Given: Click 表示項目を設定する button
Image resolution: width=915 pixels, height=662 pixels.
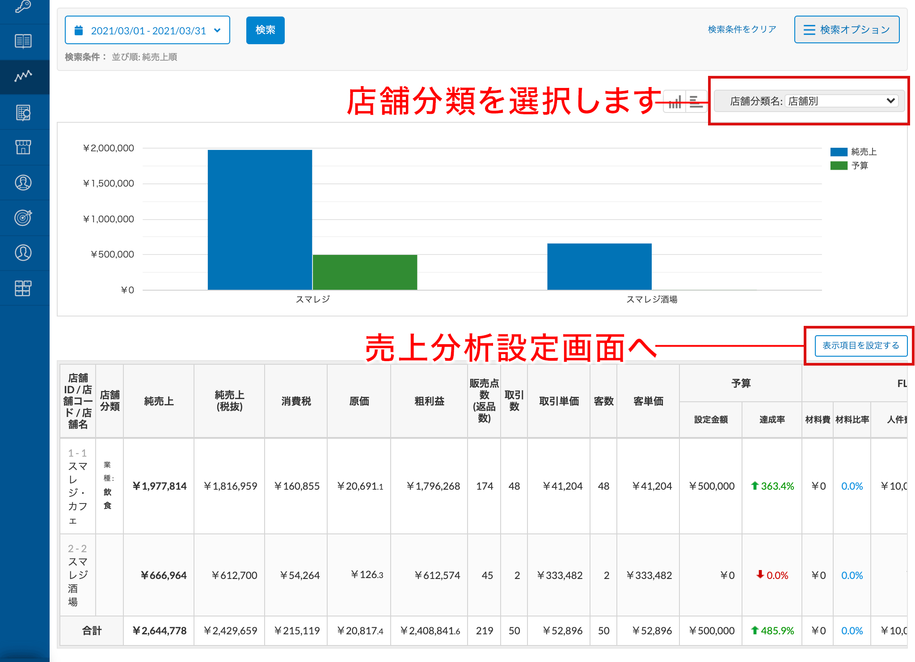Looking at the screenshot, I should 860,346.
